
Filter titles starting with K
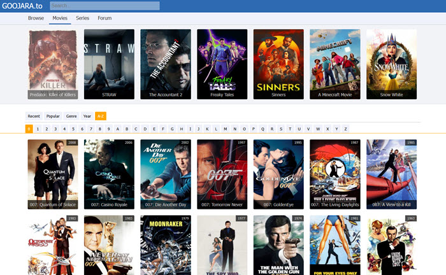[x=207, y=129]
